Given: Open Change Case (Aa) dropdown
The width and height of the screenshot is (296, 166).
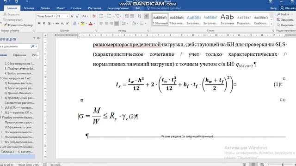Looking at the screenshot, I should pyautogui.click(x=85, y=17).
